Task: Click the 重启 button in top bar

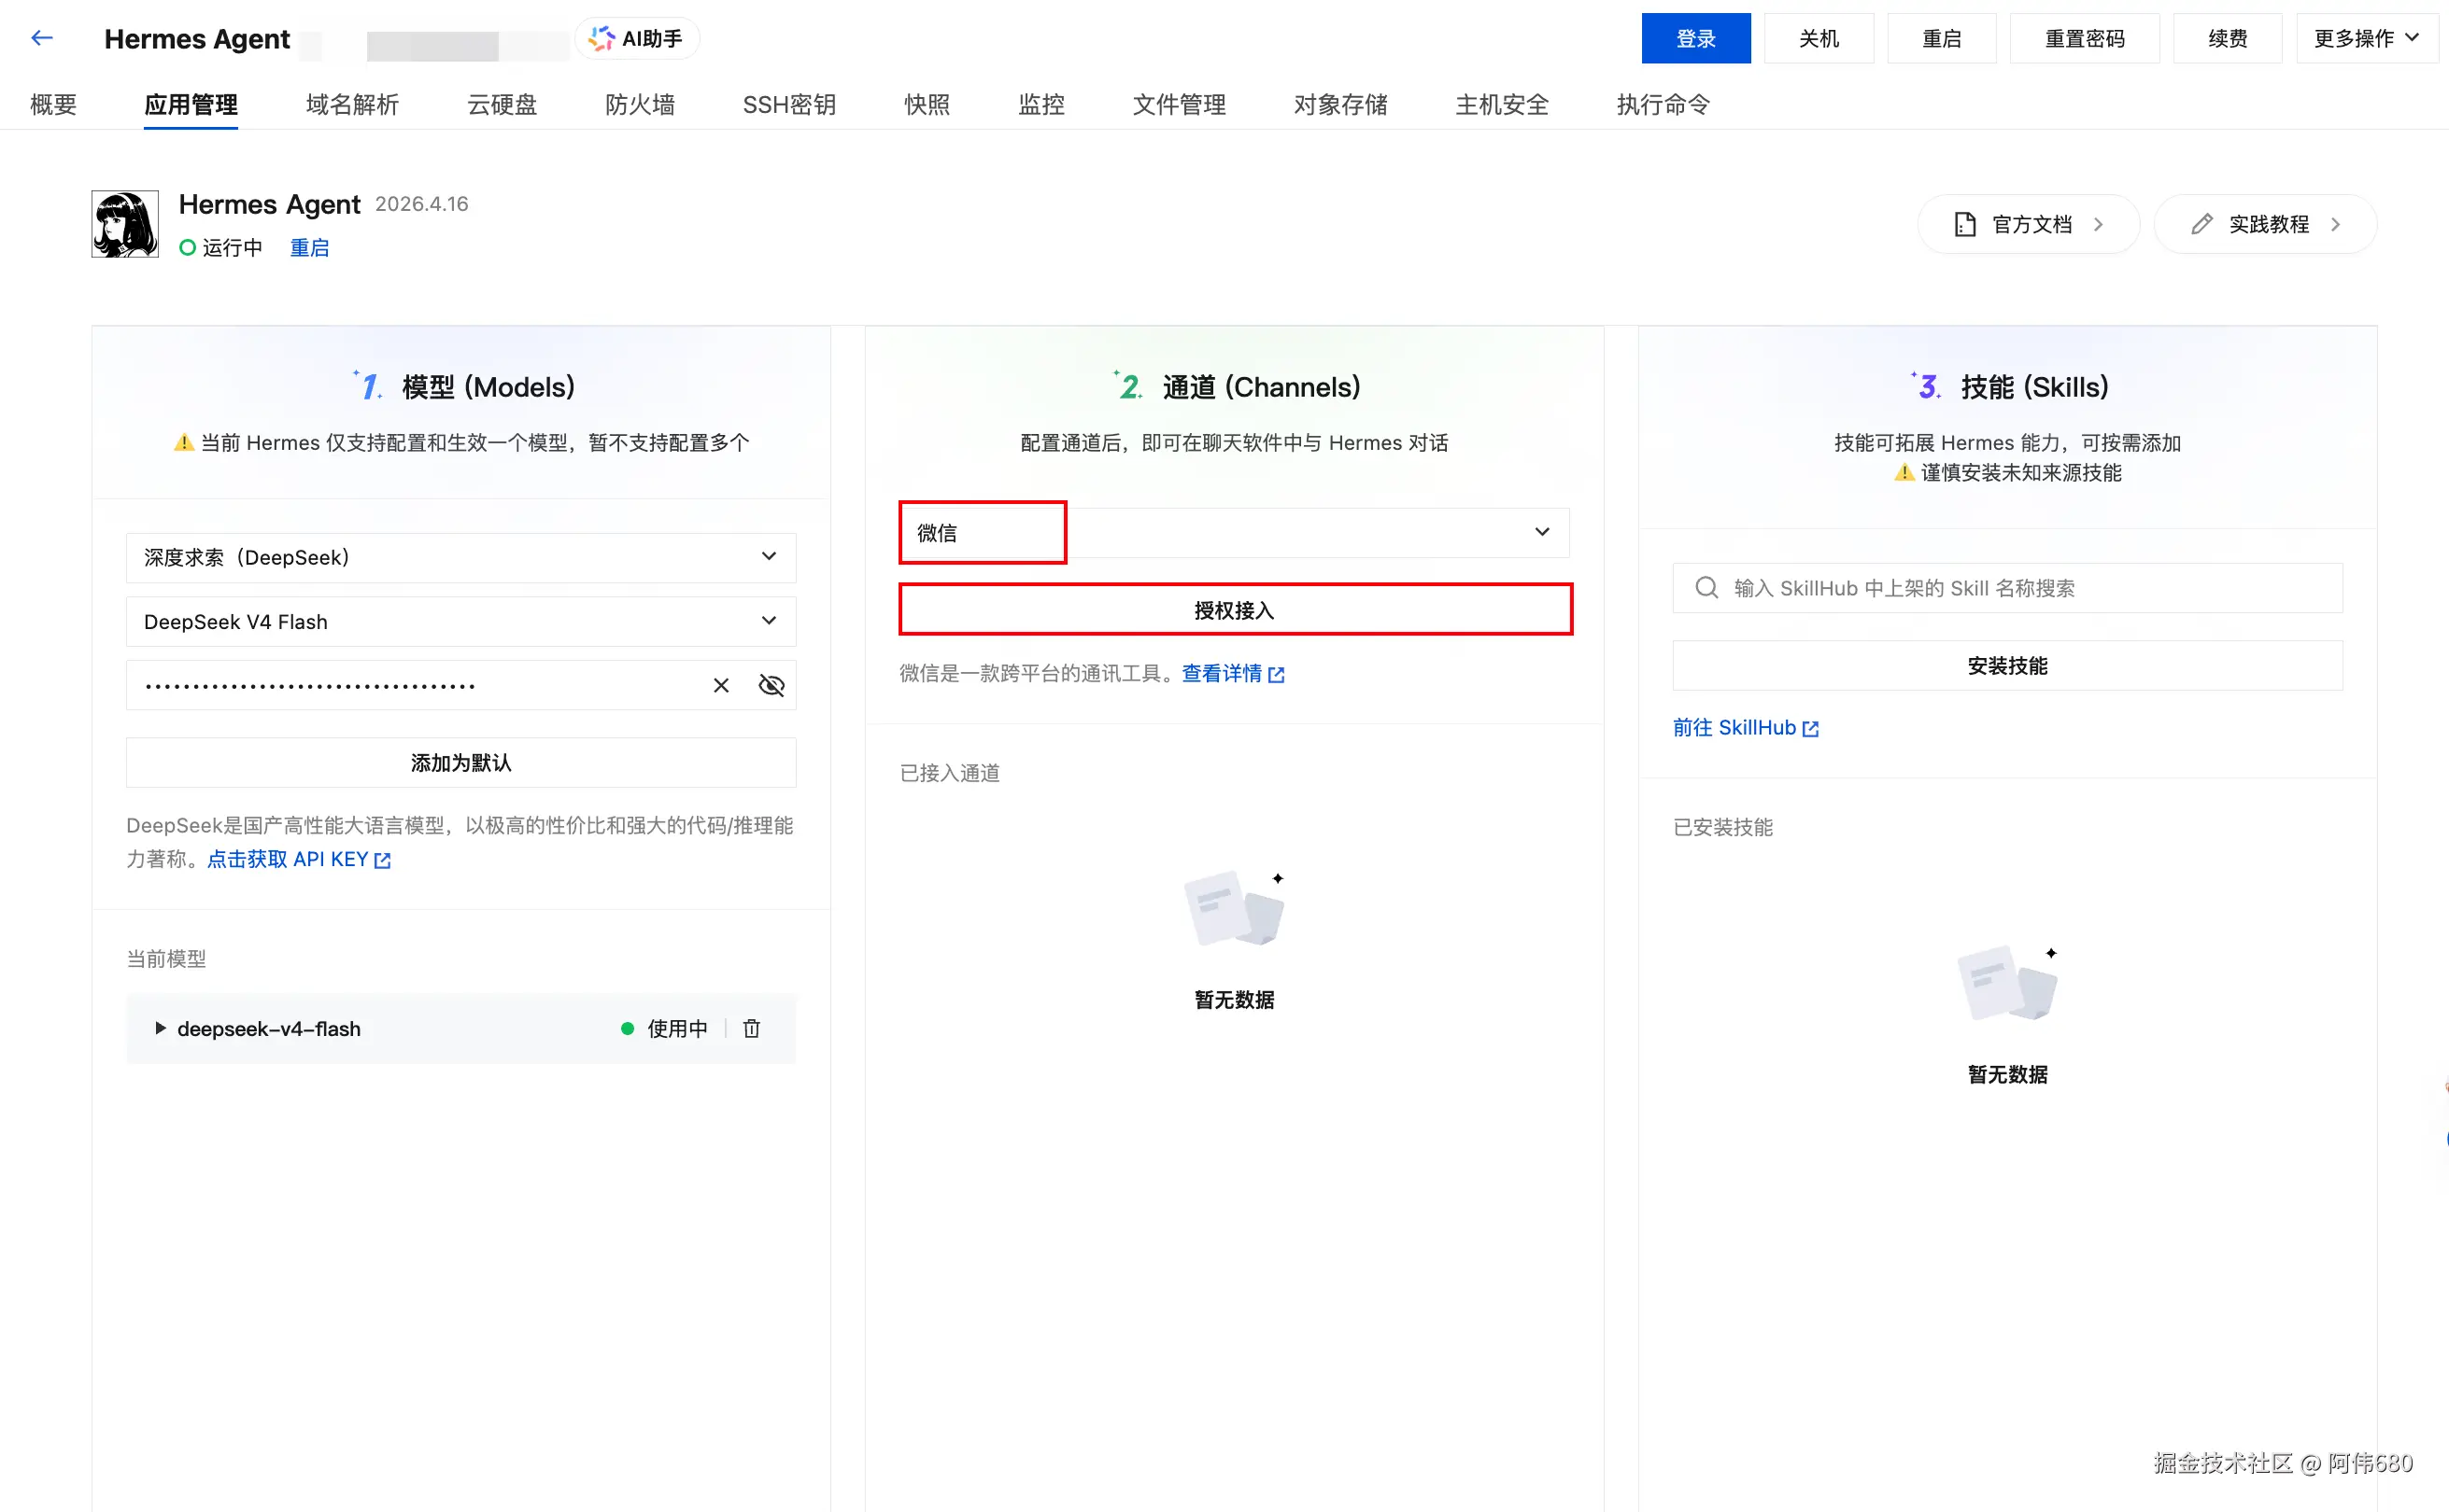Action: click(1942, 38)
